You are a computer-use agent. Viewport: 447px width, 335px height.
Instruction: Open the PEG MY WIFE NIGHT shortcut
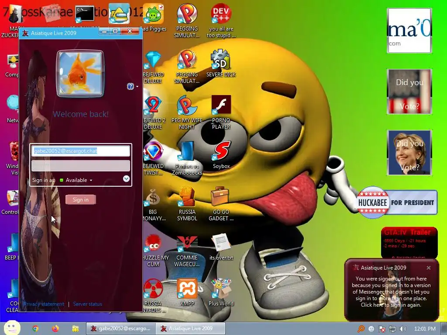[187, 113]
